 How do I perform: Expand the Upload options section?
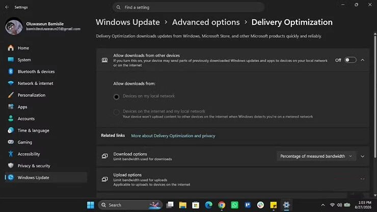coord(363,179)
